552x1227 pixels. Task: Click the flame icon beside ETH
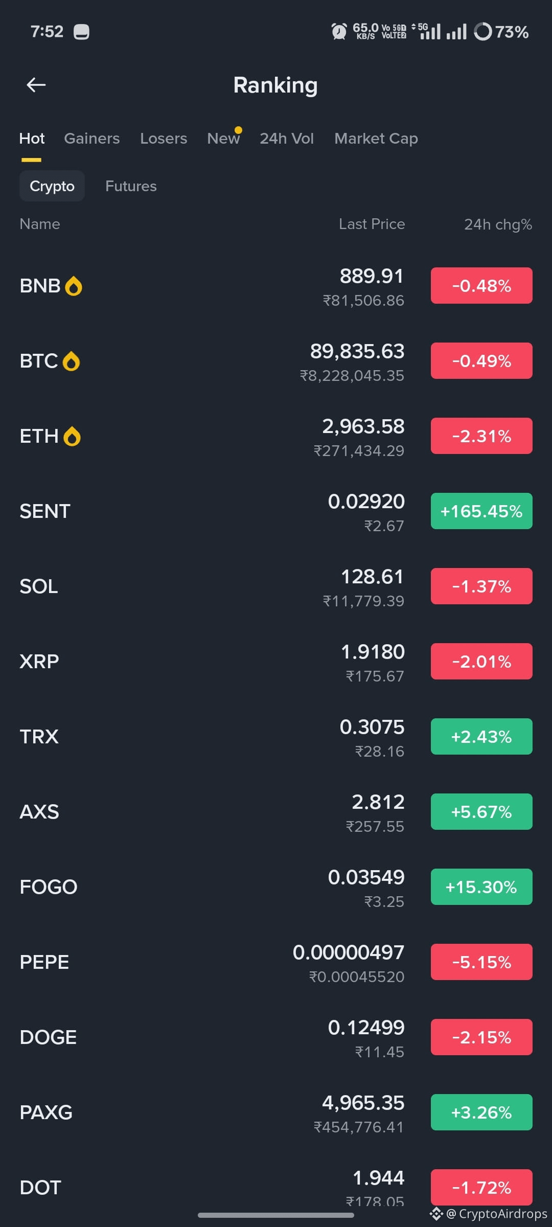[72, 437]
